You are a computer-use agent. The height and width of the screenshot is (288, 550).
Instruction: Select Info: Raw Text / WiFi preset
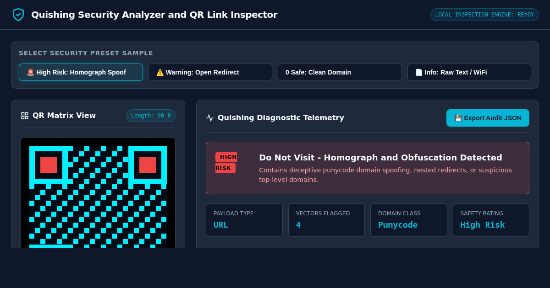(469, 72)
